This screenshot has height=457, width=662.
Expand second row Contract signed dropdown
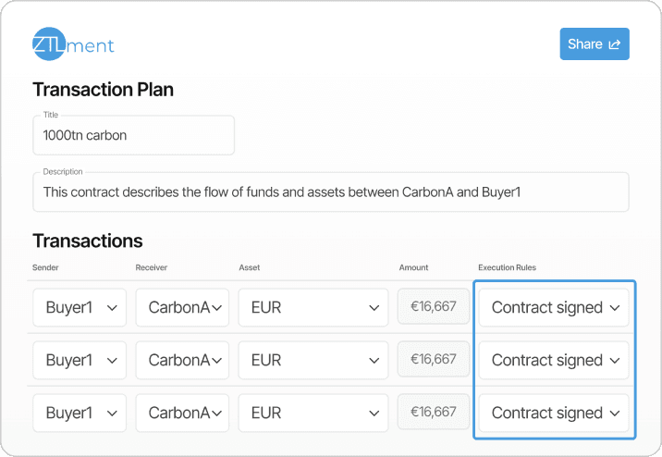pyautogui.click(x=554, y=361)
